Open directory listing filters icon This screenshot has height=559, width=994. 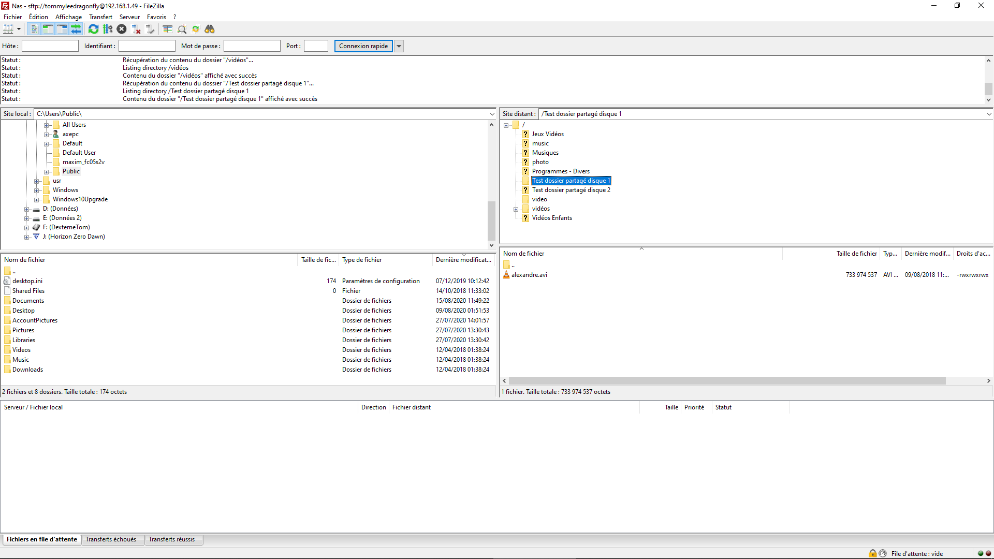point(167,30)
